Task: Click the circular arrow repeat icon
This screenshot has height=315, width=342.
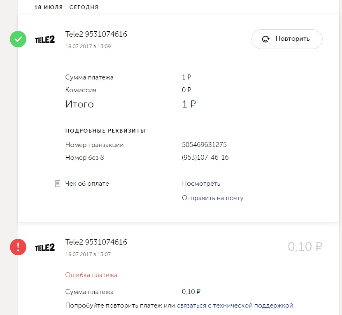Action: click(x=266, y=39)
